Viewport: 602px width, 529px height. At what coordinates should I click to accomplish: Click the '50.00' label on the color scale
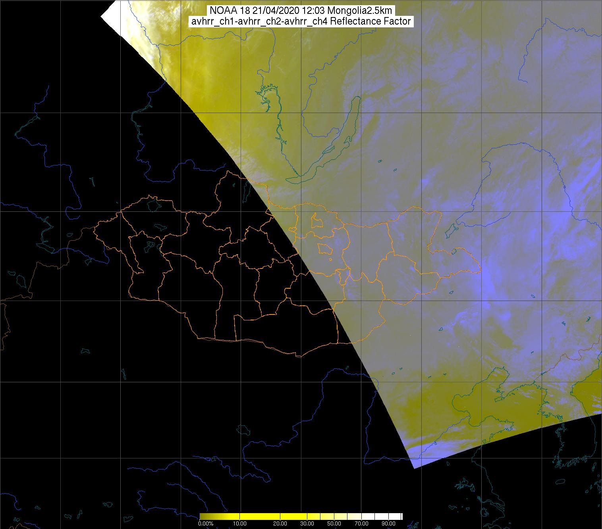click(334, 523)
